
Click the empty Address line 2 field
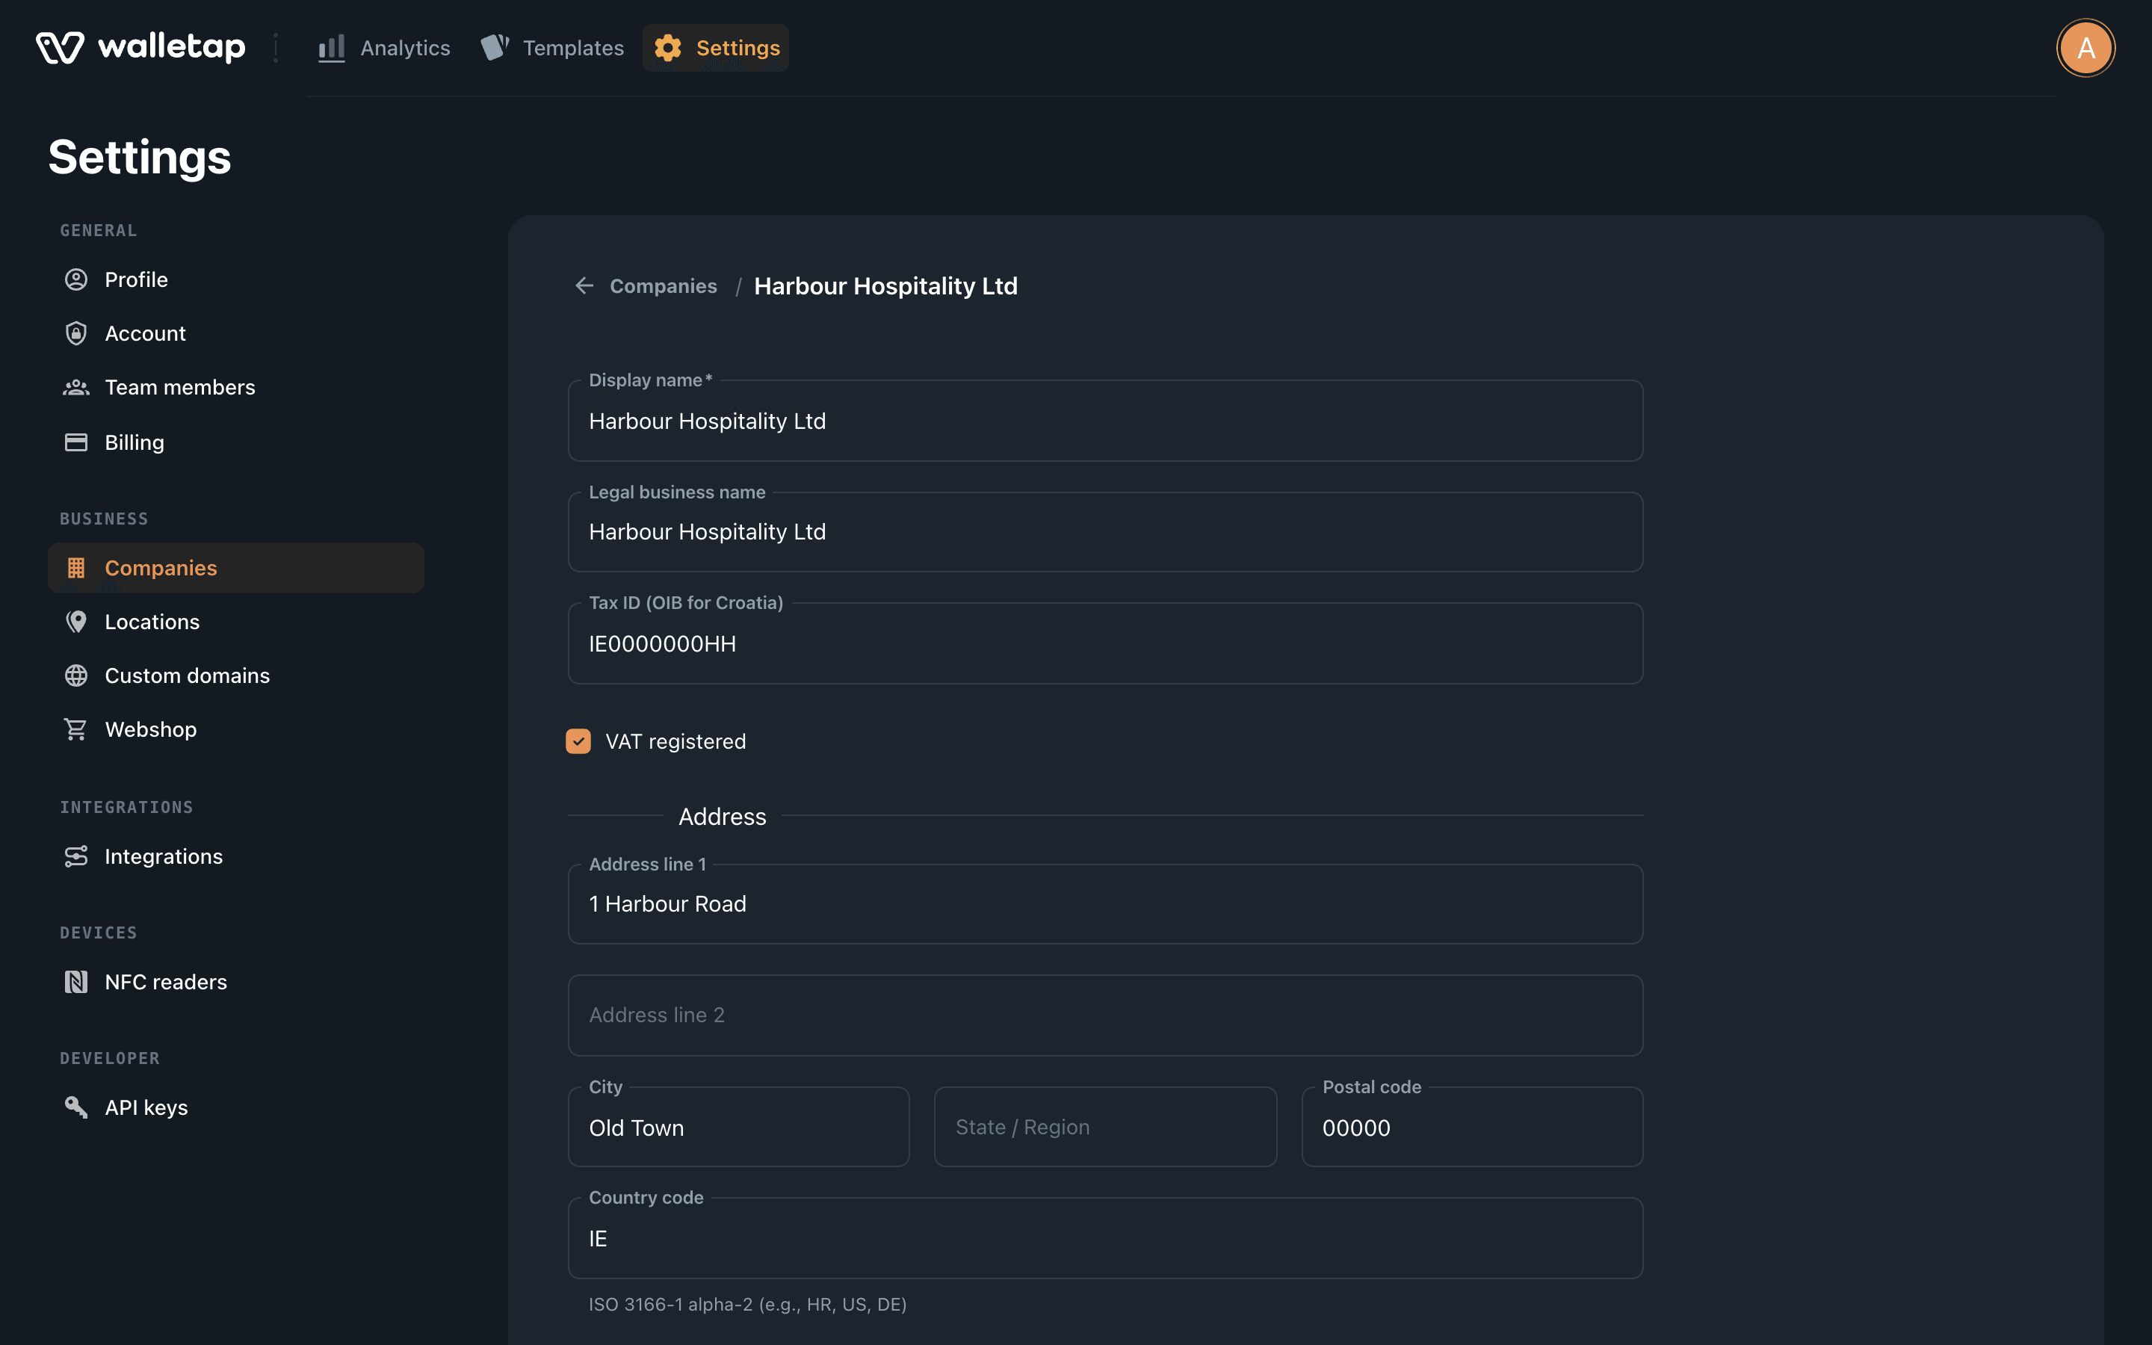(1105, 1015)
